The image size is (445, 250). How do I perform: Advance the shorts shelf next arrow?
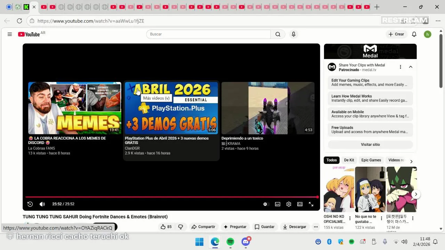point(416,194)
